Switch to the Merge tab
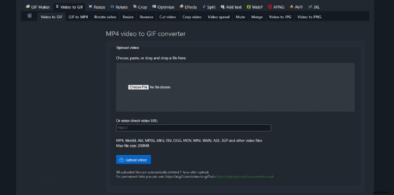 tap(257, 17)
